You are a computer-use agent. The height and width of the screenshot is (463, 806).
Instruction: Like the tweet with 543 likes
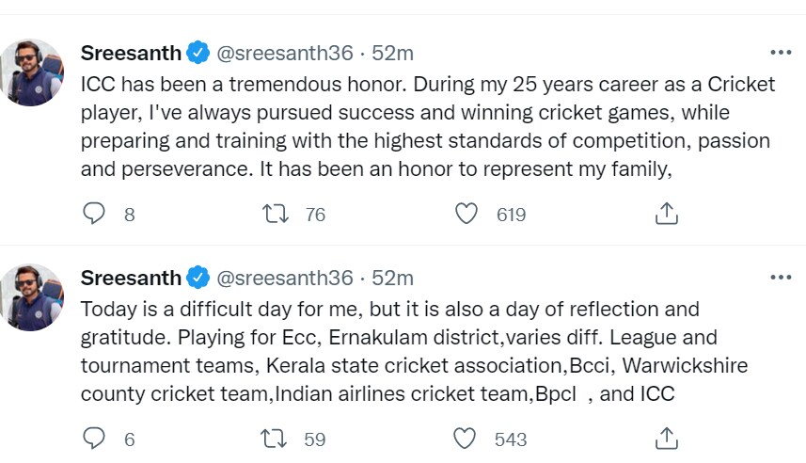[465, 439]
